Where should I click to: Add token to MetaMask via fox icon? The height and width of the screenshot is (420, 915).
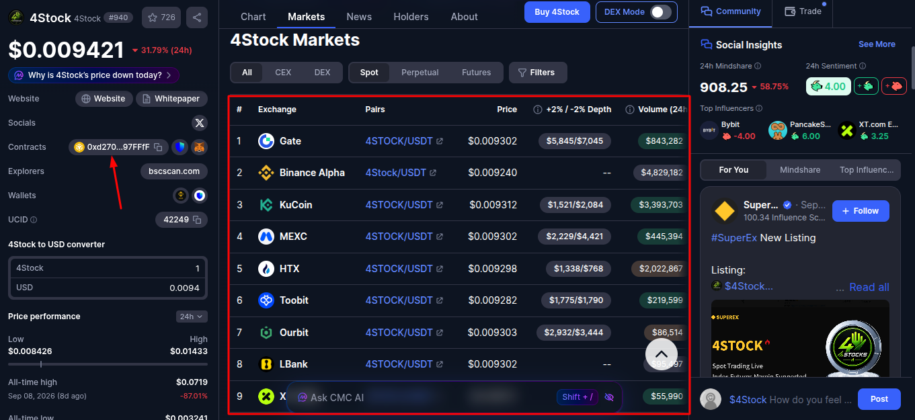click(x=199, y=147)
